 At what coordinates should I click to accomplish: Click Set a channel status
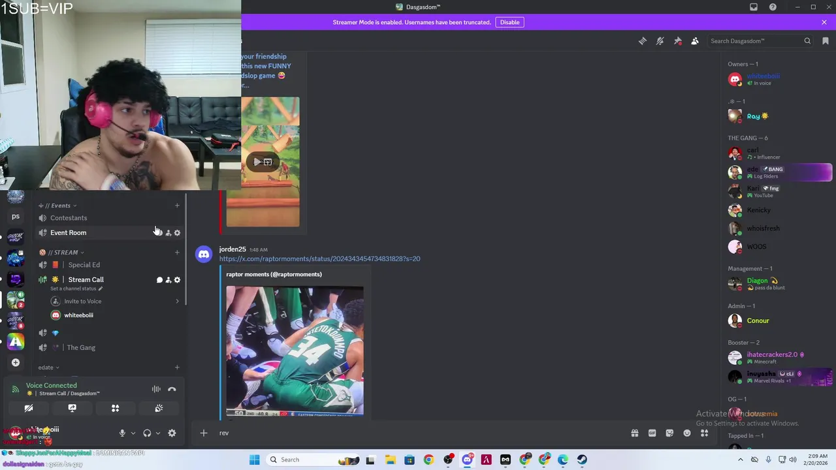[x=76, y=289]
